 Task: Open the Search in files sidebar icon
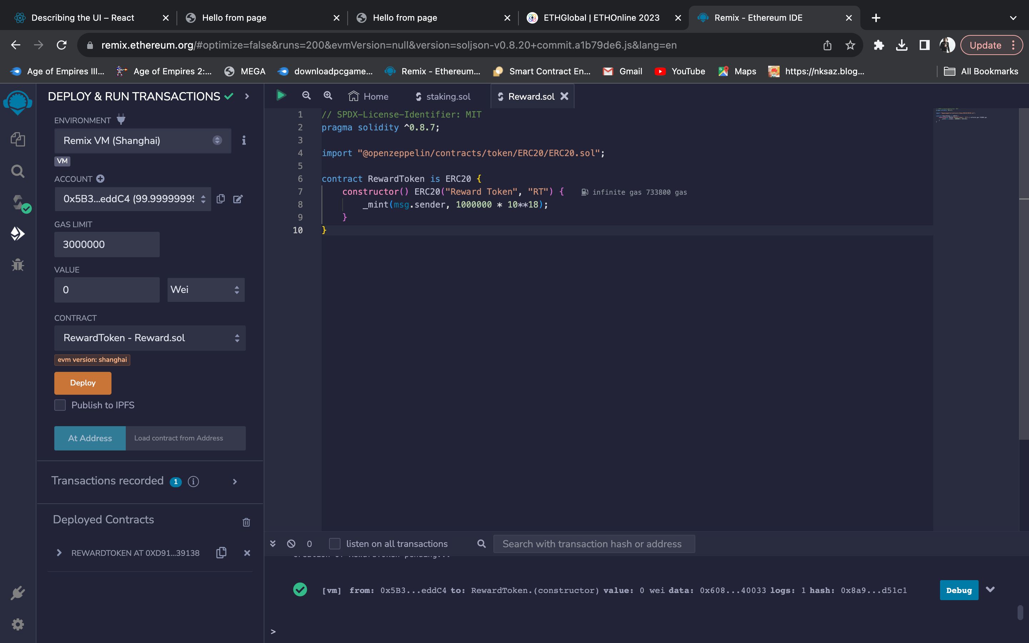(x=18, y=171)
